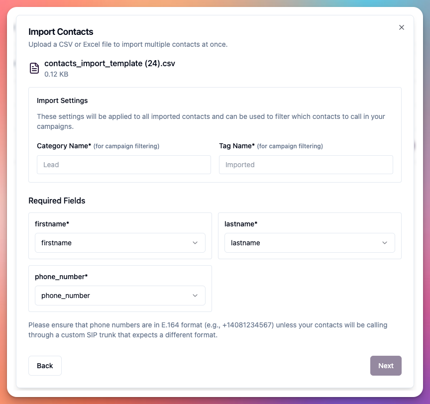Click the firstname dropdown chevron arrow
Screen dimensions: 430x404
[x=195, y=243]
